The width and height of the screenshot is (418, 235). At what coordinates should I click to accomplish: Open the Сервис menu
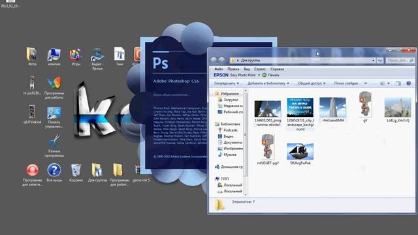pos(260,69)
